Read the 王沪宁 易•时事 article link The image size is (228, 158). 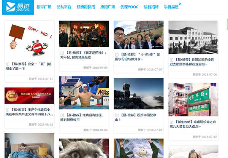pyautogui.click(x=29, y=111)
